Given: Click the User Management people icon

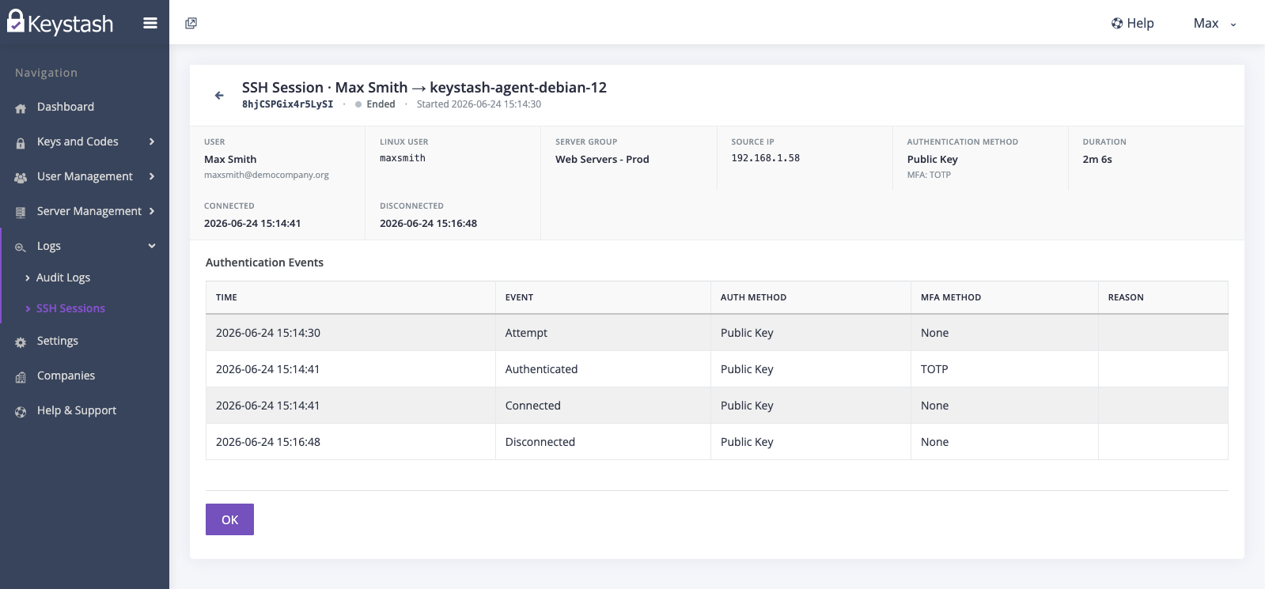Looking at the screenshot, I should [21, 178].
